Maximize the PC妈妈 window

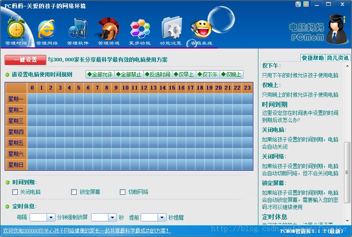tap(328, 4)
